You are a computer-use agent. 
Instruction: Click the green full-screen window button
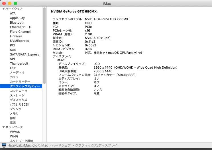pyautogui.click(x=15, y=3)
